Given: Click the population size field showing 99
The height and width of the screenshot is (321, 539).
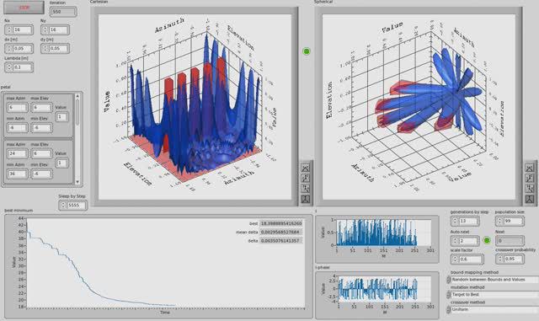Looking at the screenshot, I should coord(513,221).
